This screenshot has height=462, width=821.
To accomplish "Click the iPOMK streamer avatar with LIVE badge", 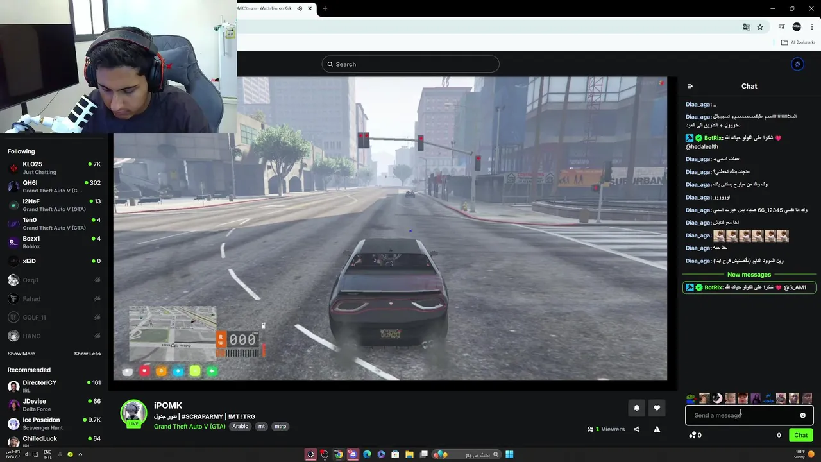I will (x=133, y=414).
